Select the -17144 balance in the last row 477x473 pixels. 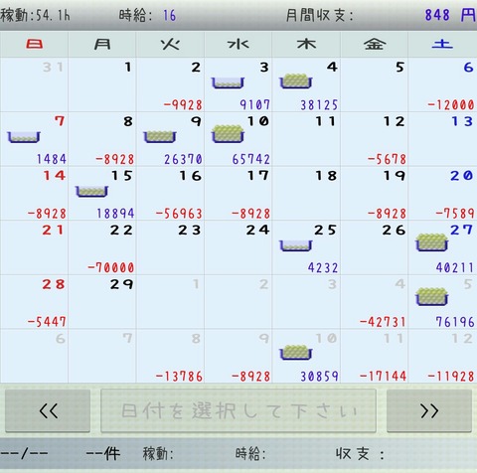point(383,377)
